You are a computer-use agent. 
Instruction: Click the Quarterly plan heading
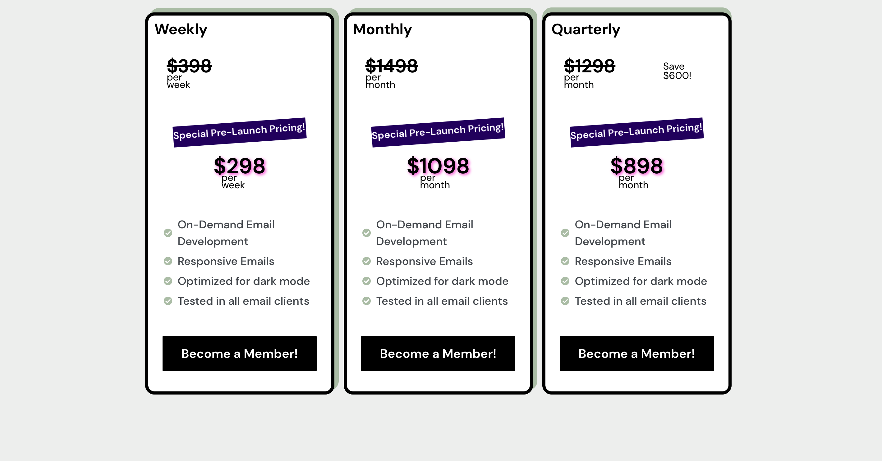coord(586,30)
